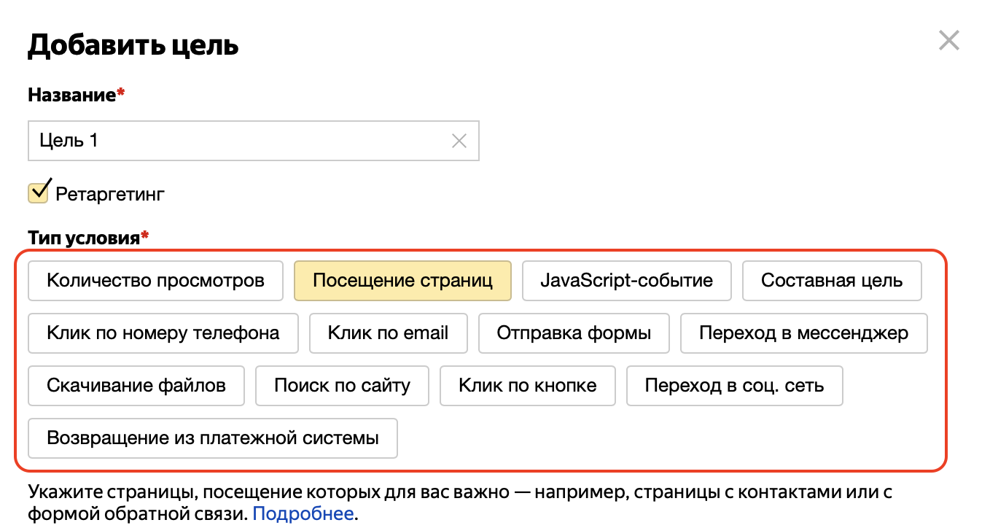The image size is (990, 528).
Task: Click the Название field label
Action: (76, 95)
